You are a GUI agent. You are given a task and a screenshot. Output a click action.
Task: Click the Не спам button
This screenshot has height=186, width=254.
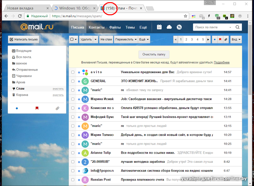[106, 39]
